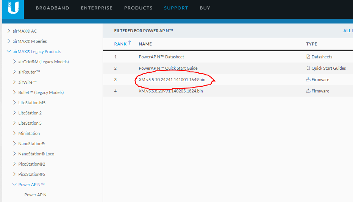Click the NAME column header

coord(145,44)
